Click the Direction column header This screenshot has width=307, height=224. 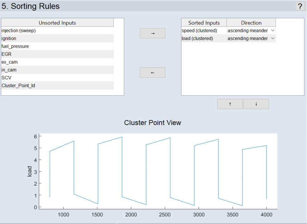[x=251, y=23]
